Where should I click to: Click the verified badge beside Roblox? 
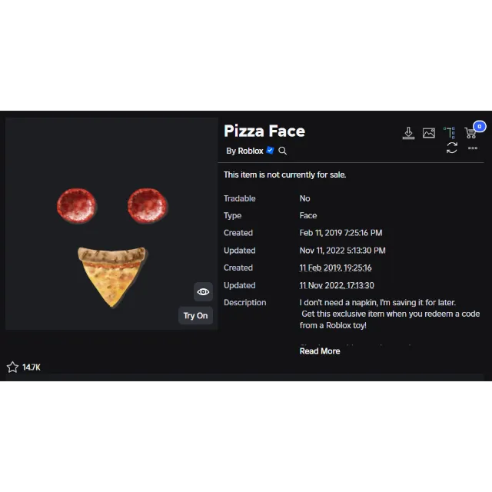[x=270, y=151]
